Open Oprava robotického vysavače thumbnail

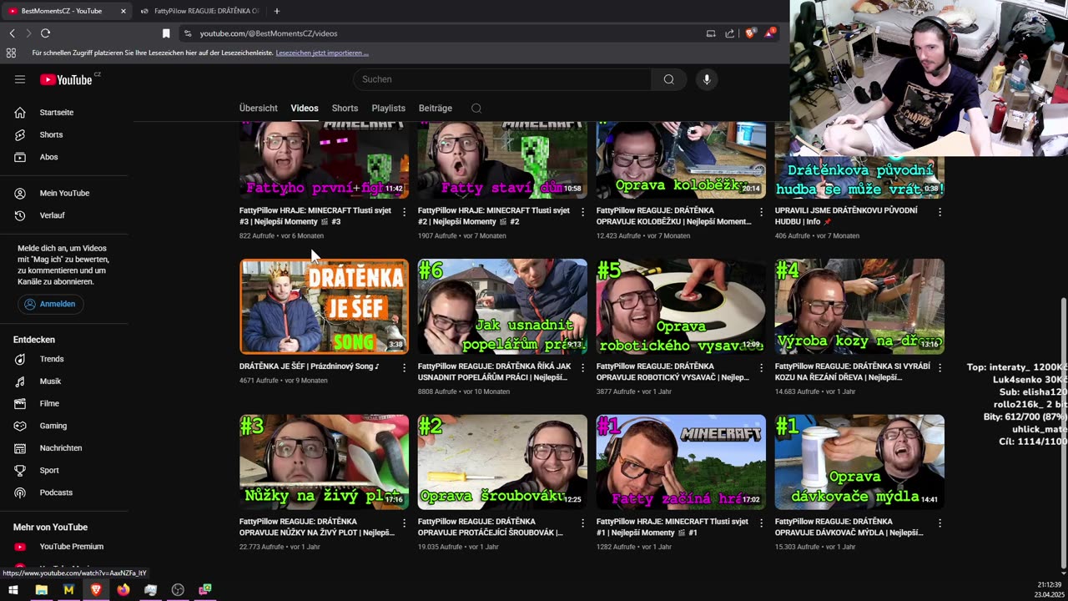(x=681, y=306)
